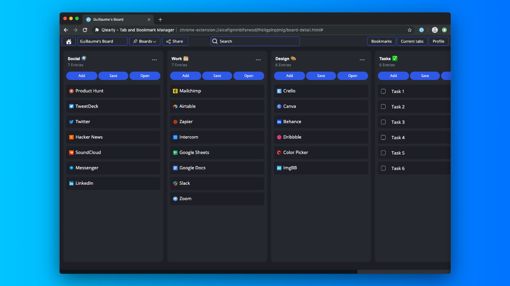Close the Guillaume's Board tab
Viewport: 510px width, 286px height.
149,19
